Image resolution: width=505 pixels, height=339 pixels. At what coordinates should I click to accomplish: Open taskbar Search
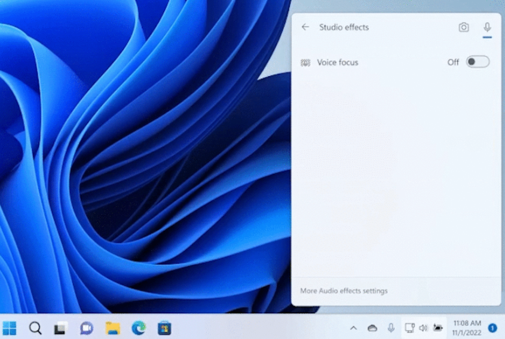coord(35,328)
